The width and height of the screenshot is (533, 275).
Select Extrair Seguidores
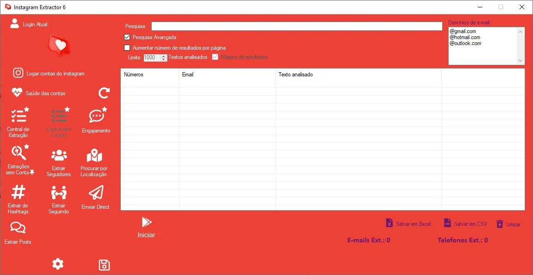(59, 163)
